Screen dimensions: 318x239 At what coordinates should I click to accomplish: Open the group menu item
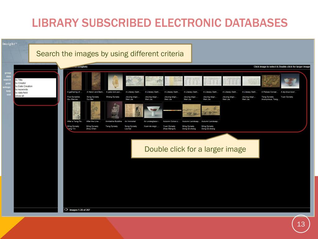(x=8, y=73)
